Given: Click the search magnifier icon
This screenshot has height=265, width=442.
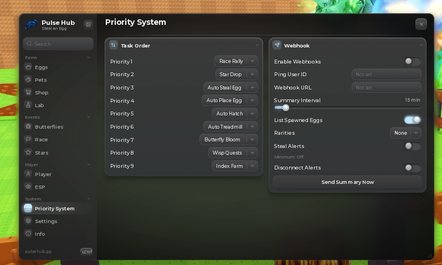Looking at the screenshot, I should (29, 44).
